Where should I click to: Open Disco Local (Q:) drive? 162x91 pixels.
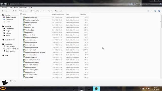(x=11, y=51)
